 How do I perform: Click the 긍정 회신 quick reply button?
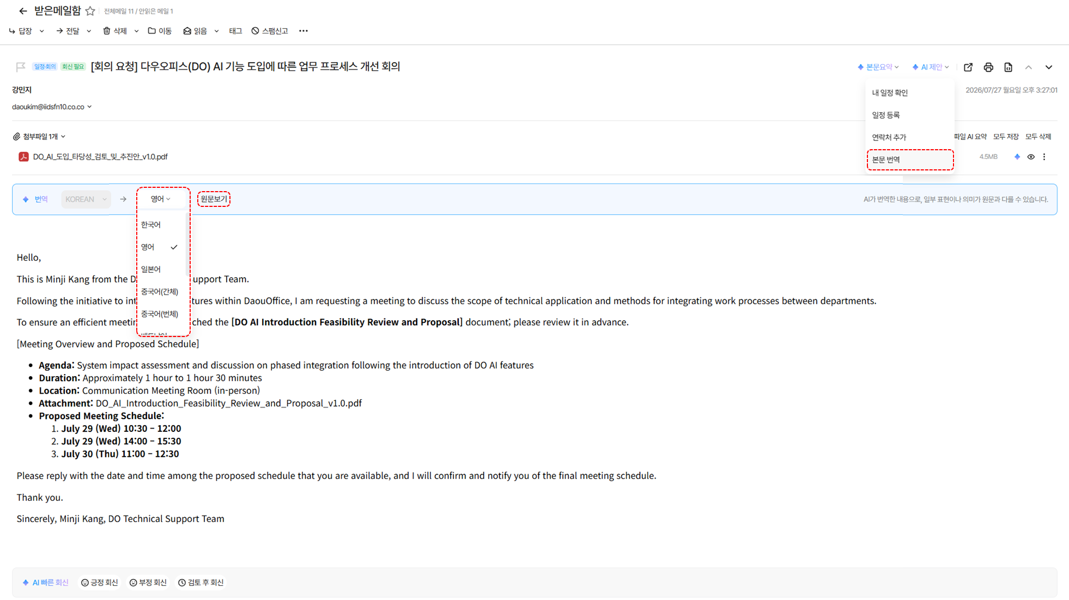[99, 583]
